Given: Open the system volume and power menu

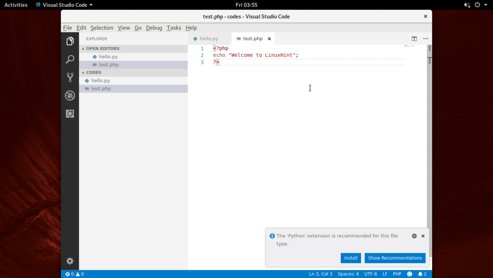Looking at the screenshot, I should point(477,5).
